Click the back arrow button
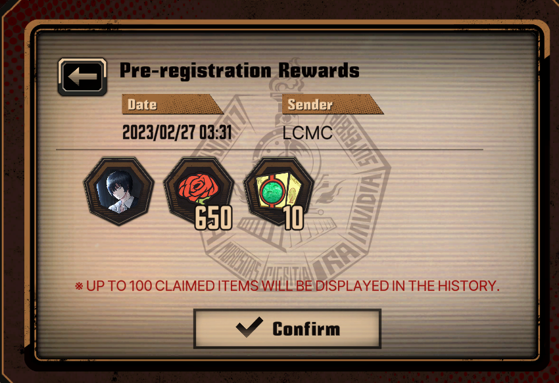This screenshot has height=383, width=559. point(82,77)
